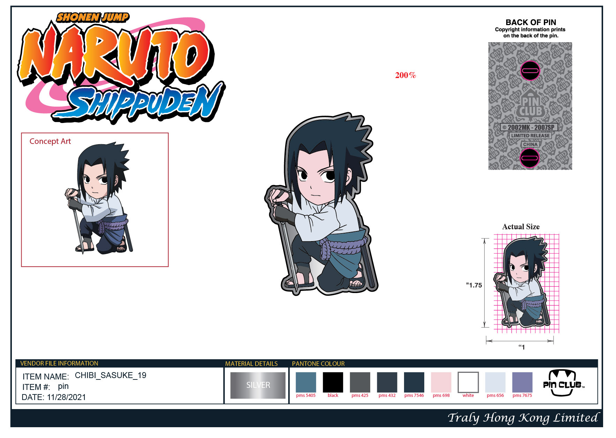Pick the pms 5405 color swatch
616x438 pixels.
tap(306, 382)
